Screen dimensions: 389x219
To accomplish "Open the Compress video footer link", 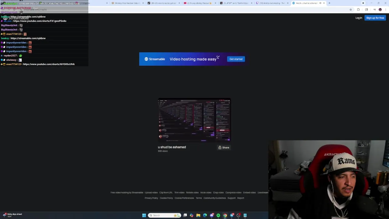I will coord(233,193).
